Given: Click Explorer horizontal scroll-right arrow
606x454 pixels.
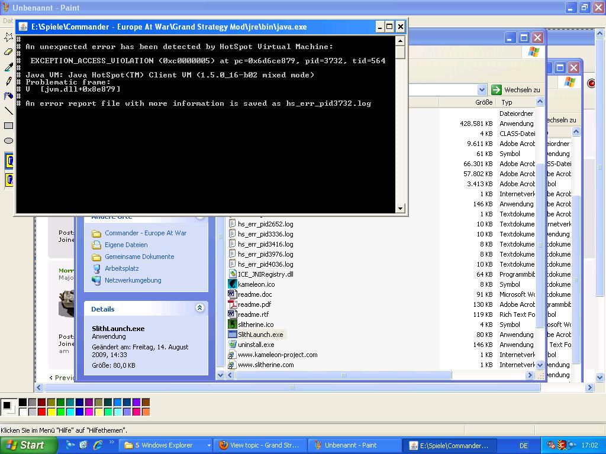Looking at the screenshot, I should [530, 375].
